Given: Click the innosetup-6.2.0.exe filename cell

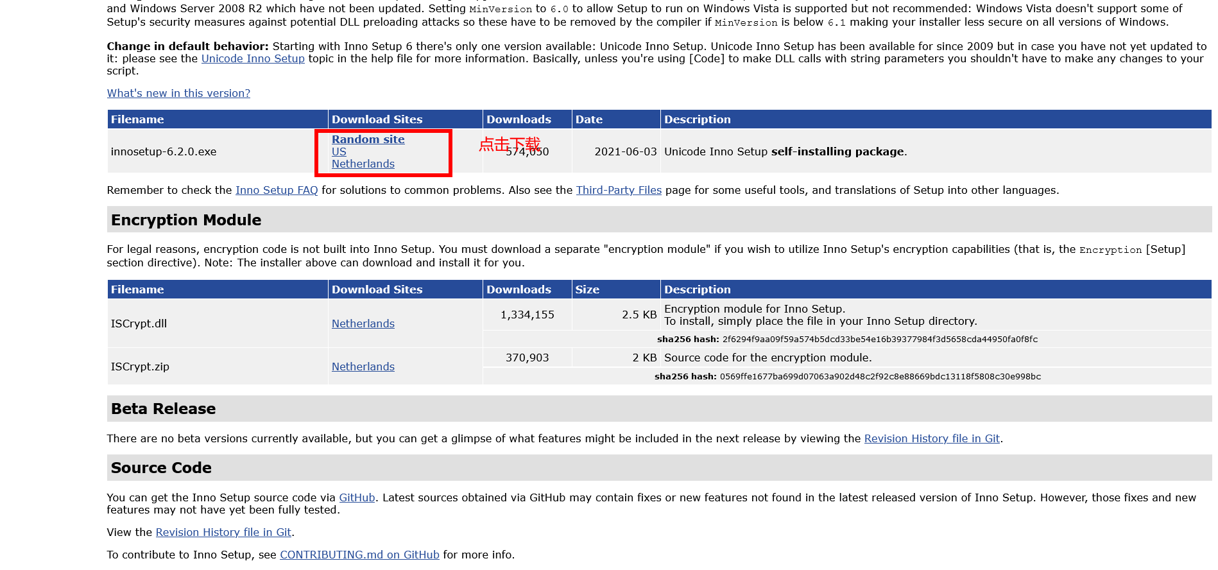Looking at the screenshot, I should point(218,151).
